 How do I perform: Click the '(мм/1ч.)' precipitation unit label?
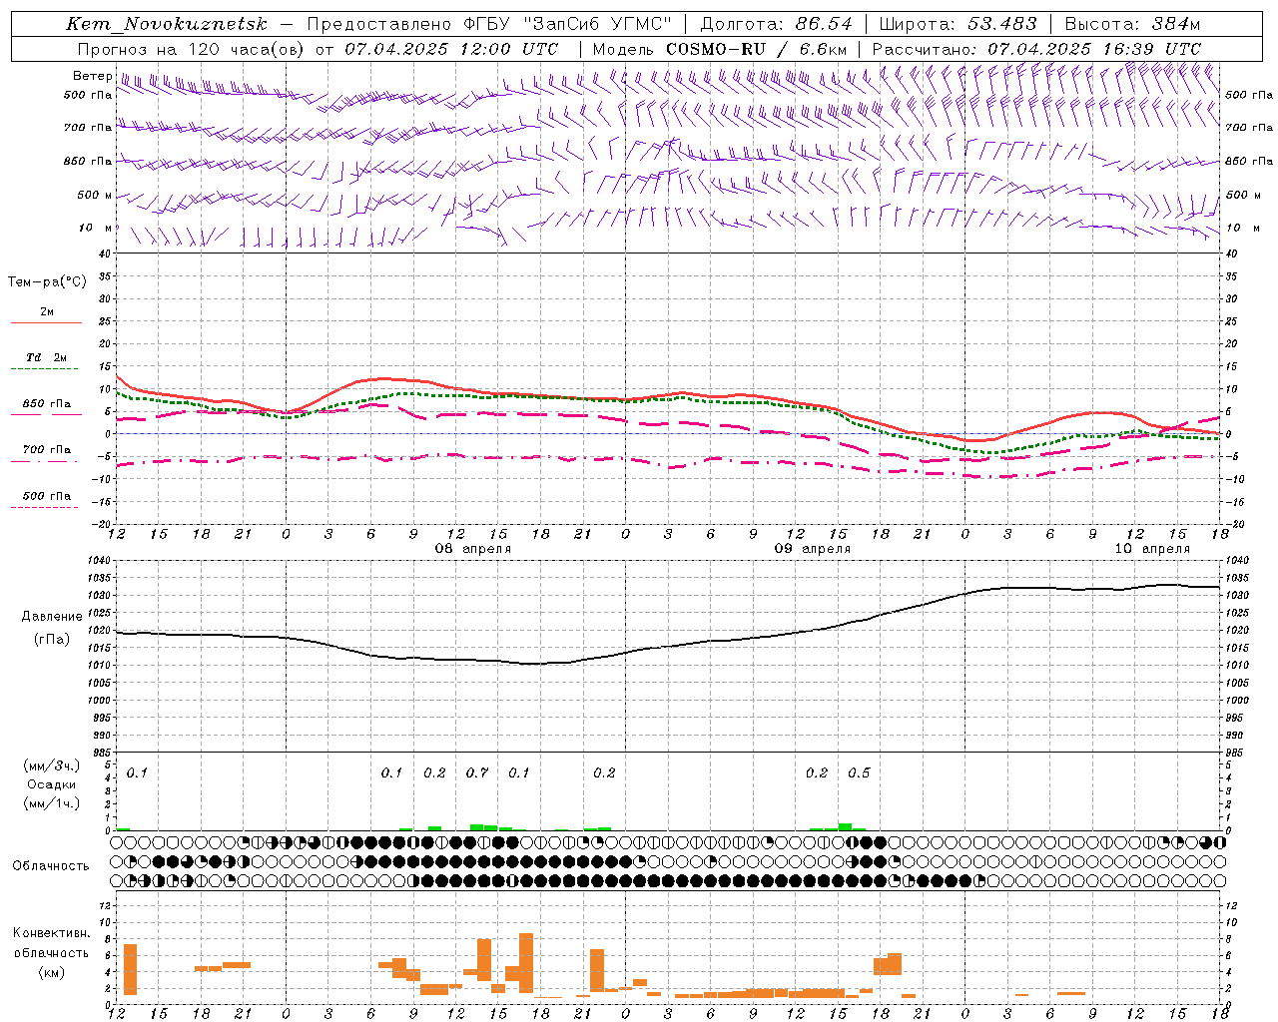[51, 803]
